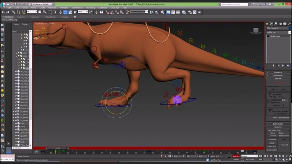
Task: Switch to the Freeform ribbon tab
Action: tap(21, 17)
